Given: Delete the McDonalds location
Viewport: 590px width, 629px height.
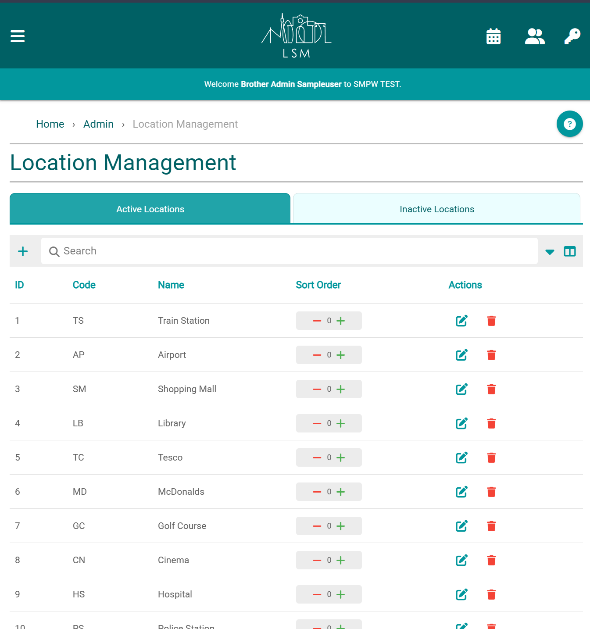Looking at the screenshot, I should [491, 492].
